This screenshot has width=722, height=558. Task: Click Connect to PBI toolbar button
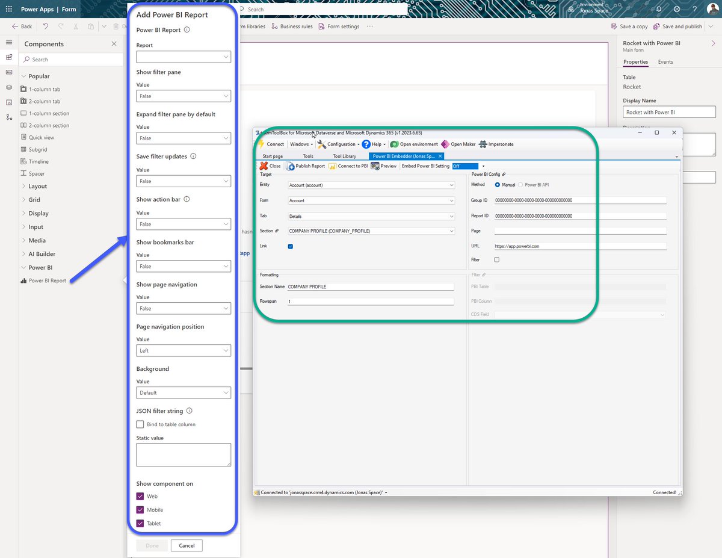(x=348, y=166)
